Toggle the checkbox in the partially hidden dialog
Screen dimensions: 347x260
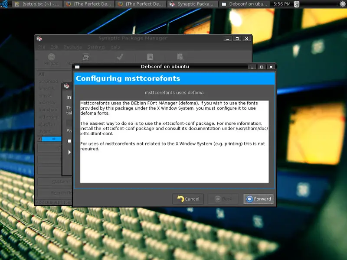69,141
